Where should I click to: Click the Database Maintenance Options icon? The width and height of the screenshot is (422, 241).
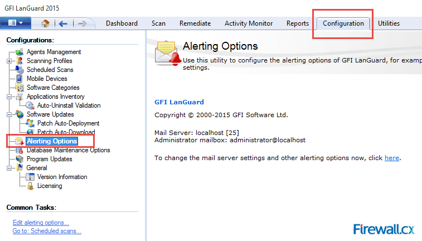(x=20, y=150)
